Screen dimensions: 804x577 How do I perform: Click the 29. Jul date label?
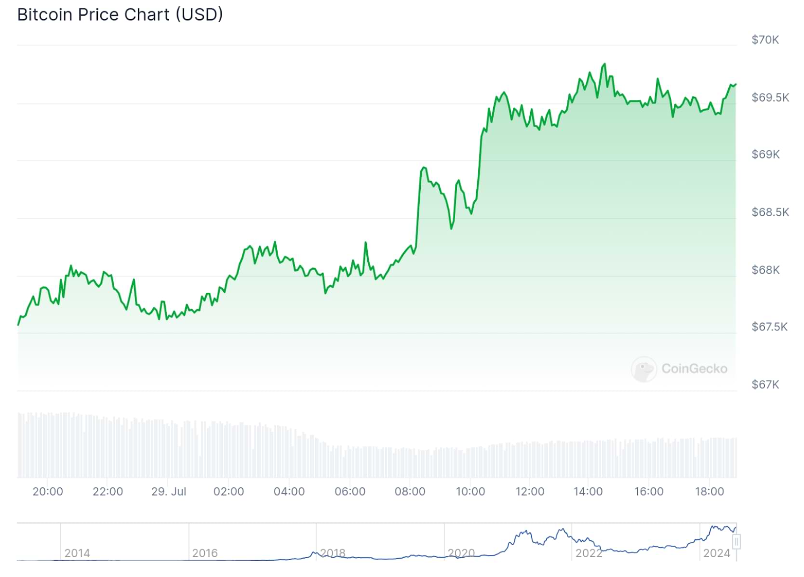(168, 492)
